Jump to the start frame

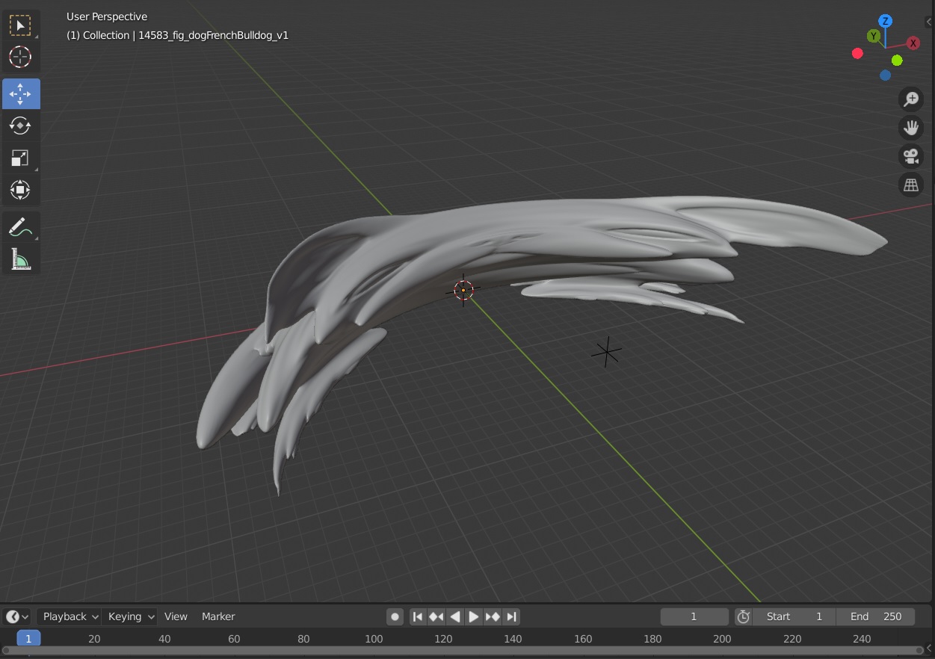point(418,616)
